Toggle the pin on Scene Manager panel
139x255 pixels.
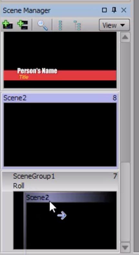click(x=114, y=10)
